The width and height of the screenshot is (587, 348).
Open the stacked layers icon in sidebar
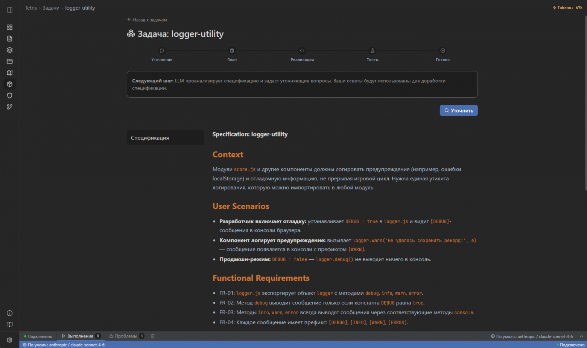(10, 50)
